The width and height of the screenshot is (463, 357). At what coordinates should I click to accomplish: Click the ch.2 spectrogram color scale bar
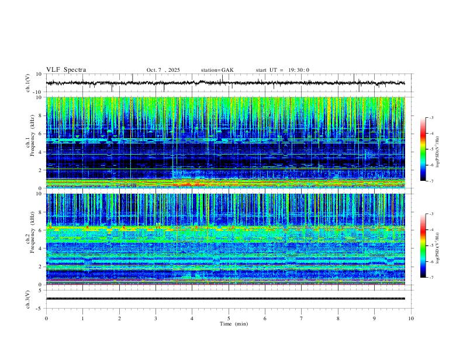[x=423, y=246]
